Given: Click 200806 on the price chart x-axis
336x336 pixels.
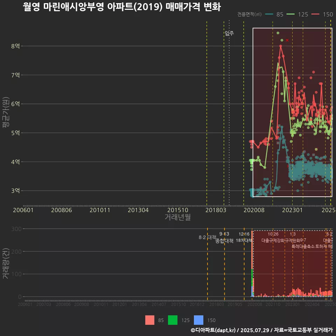Looking at the screenshot, I should coord(62,210).
